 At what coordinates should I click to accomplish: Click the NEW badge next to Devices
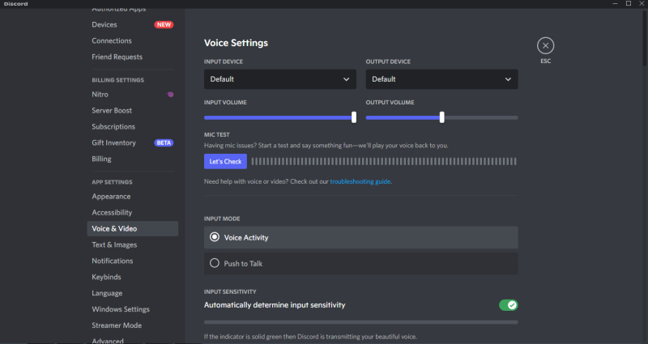(164, 25)
